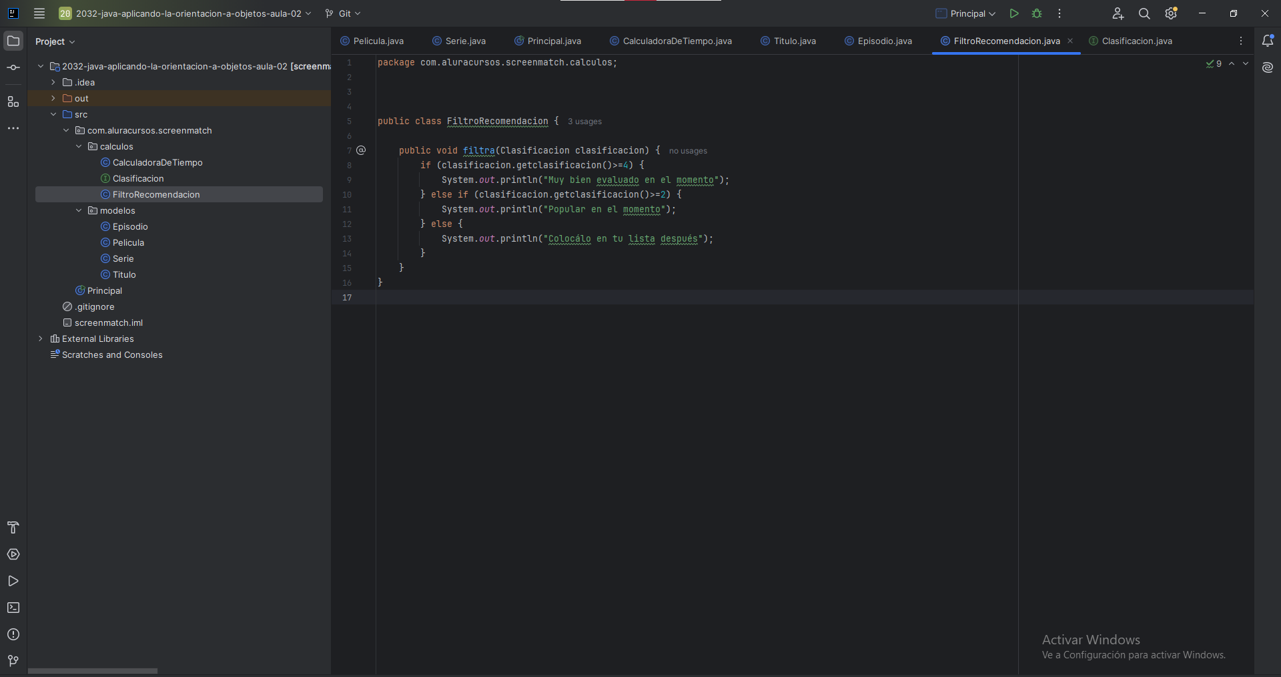Open the Project tool window icon

click(13, 41)
